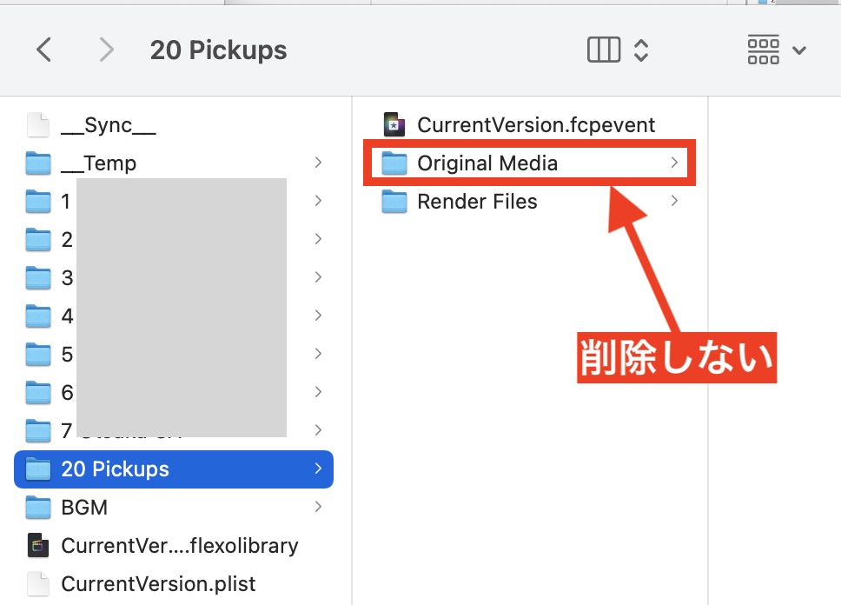Image resolution: width=841 pixels, height=605 pixels.
Task: Click the 20 Pickups folder icon
Action: click(38, 469)
